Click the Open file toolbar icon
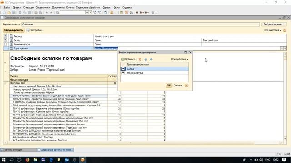The width and height of the screenshot is (291, 163). click(9, 13)
